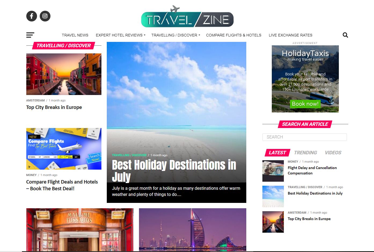
Task: Open Travel News menu item
Action: point(75,35)
